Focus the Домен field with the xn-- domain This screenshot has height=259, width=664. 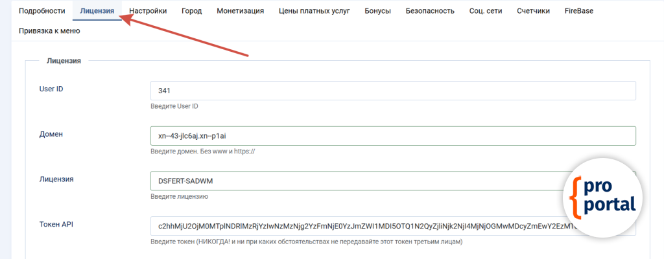(x=392, y=136)
